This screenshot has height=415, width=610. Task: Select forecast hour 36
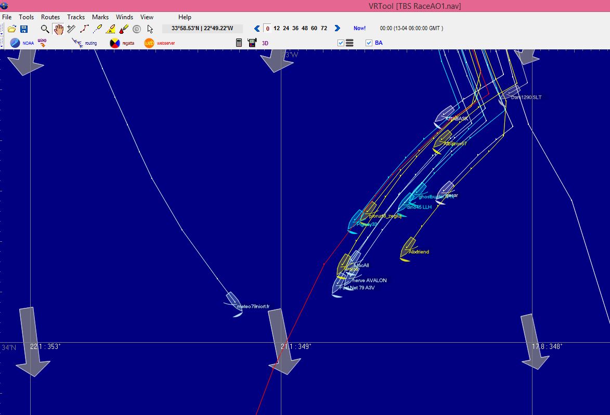click(295, 29)
